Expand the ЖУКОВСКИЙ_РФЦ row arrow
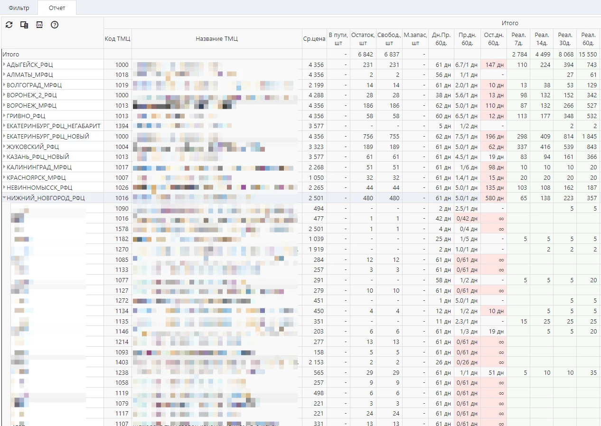Screen dimensions: 601x426 [x=4, y=147]
